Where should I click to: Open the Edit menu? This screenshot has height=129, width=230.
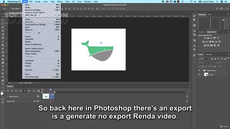[x=31, y=2]
